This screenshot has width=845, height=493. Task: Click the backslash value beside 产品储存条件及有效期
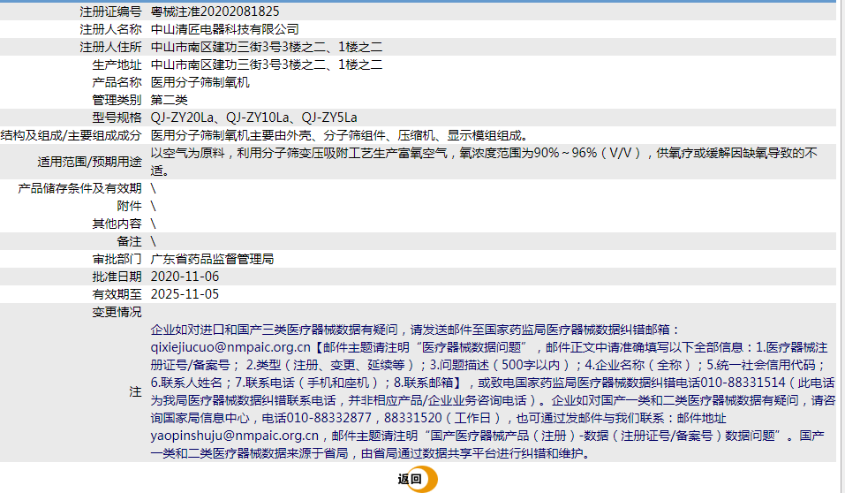pos(154,188)
